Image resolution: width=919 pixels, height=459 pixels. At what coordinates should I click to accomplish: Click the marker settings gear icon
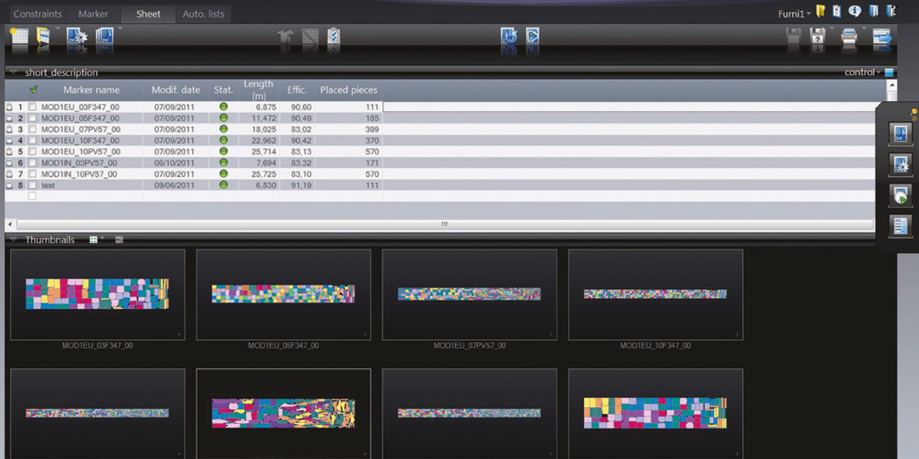pos(76,36)
